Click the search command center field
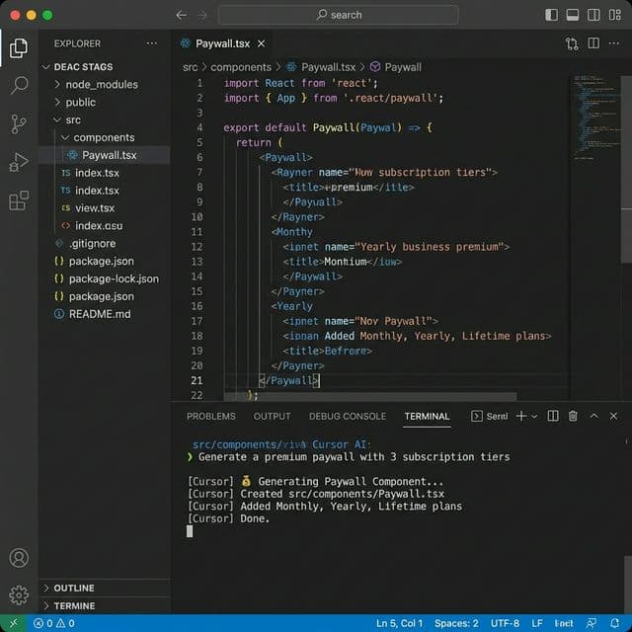The width and height of the screenshot is (632, 632). 338,15
